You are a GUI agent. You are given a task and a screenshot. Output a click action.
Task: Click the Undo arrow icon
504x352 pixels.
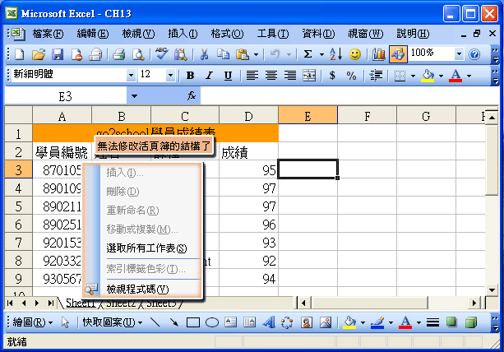point(275,54)
